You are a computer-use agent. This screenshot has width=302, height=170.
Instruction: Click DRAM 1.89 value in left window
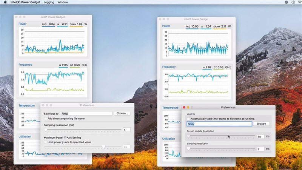tap(76, 24)
